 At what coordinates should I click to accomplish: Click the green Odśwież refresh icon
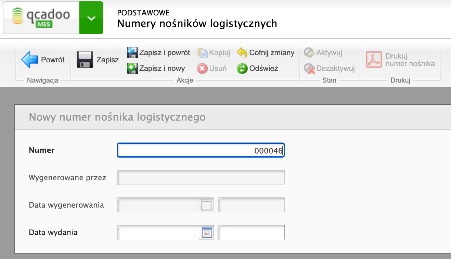242,69
